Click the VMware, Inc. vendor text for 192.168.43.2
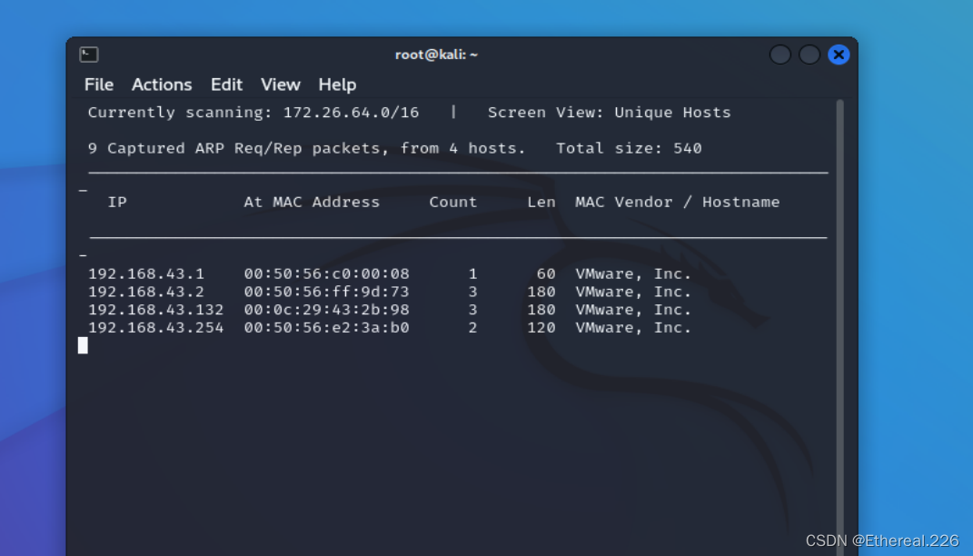This screenshot has width=973, height=556. pos(631,292)
